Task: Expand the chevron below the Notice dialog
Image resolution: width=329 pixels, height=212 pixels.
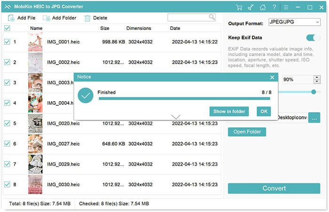Action: pos(176,117)
